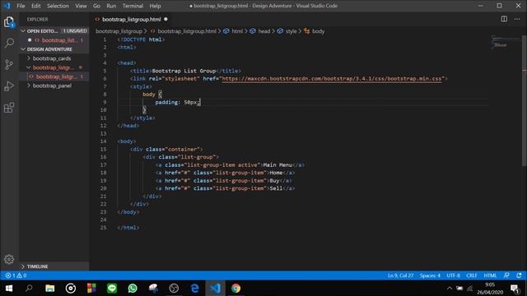Switch to Google Chrome in taskbar

[x=236, y=288]
